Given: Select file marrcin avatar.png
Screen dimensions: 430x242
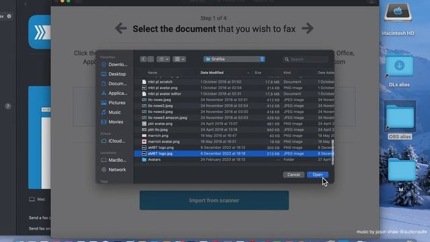Looking at the screenshot, I should [x=234, y=142].
